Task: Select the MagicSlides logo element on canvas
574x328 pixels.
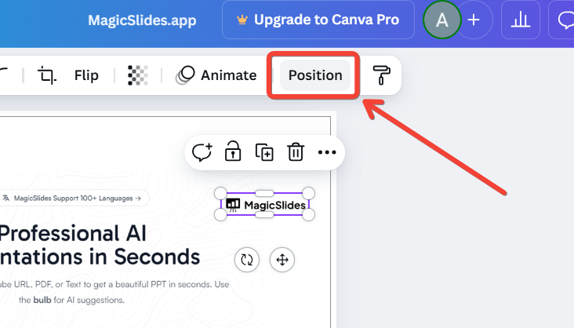Action: point(265,205)
